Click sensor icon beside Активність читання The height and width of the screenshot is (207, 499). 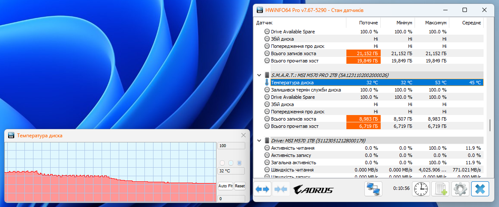pyautogui.click(x=267, y=148)
